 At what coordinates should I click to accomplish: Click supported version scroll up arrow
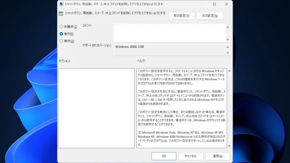pyautogui.click(x=228, y=47)
